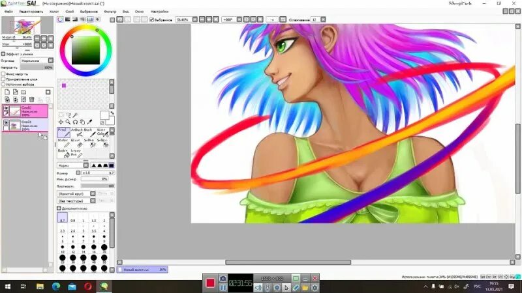Toggle the 'Выбранное' checkbox in toolbar
Viewport: 522px width, 293px height.
pos(151,20)
